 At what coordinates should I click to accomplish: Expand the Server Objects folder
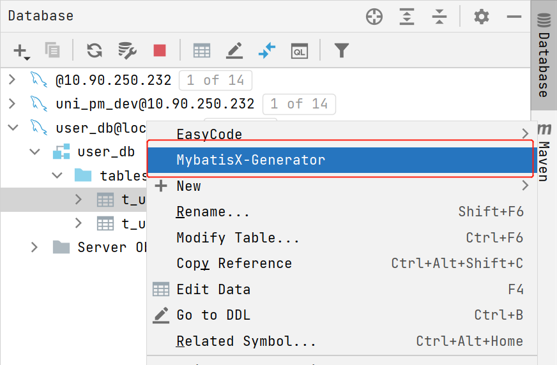point(34,247)
